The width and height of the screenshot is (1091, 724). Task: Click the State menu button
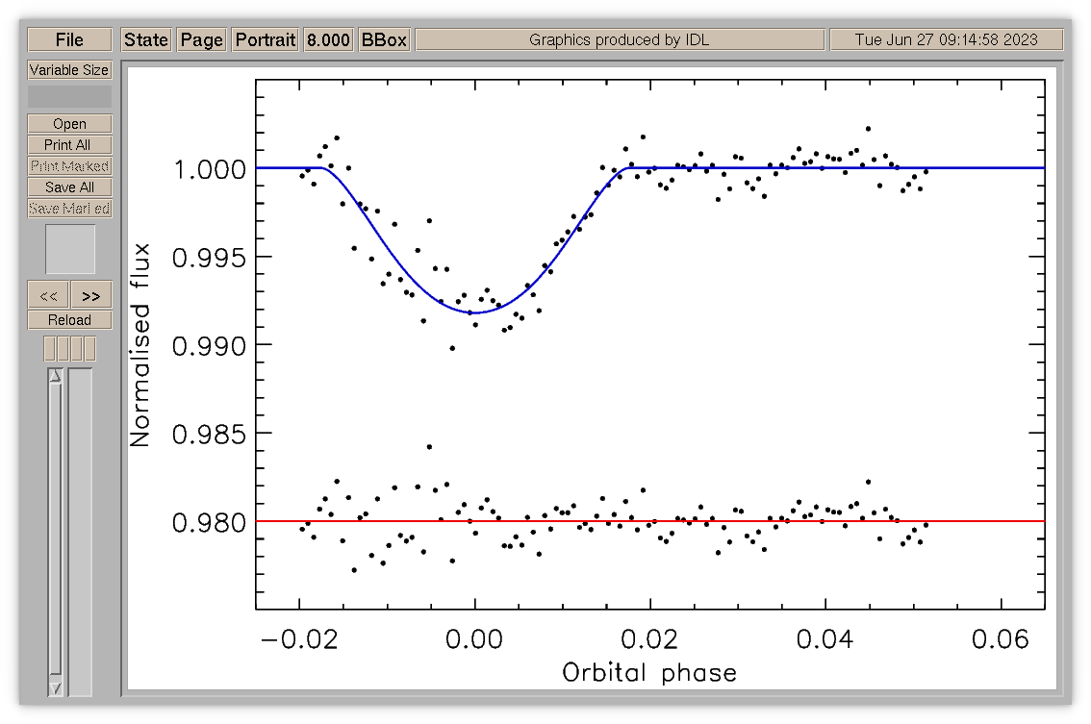pyautogui.click(x=146, y=39)
